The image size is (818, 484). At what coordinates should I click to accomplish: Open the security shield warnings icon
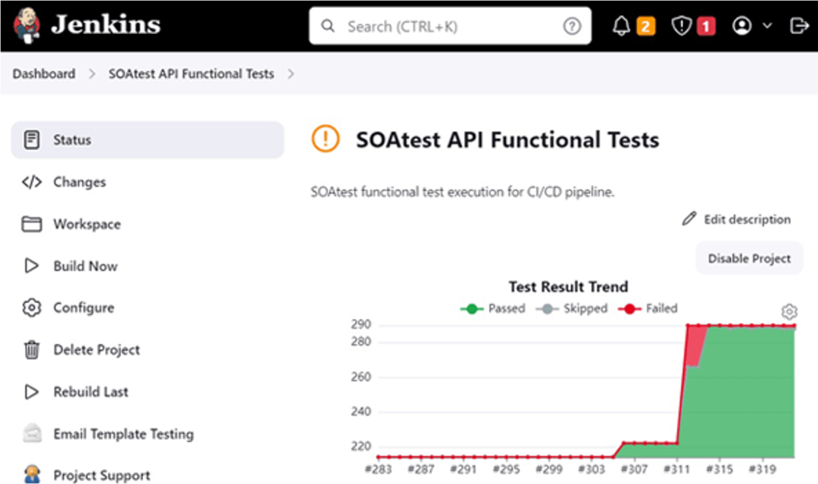click(682, 27)
